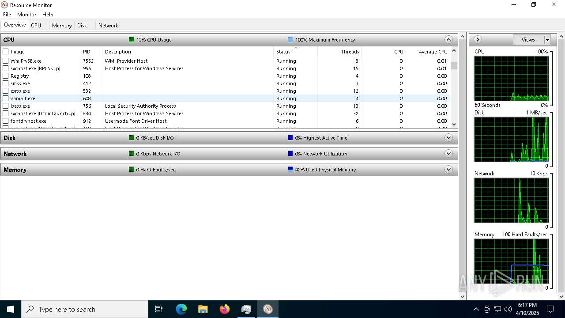Click the green Disk I/O indicator square
This screenshot has width=565, height=318.
tap(132, 137)
